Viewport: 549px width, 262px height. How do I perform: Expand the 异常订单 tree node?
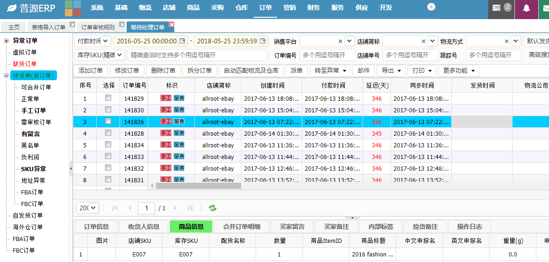(x=6, y=41)
